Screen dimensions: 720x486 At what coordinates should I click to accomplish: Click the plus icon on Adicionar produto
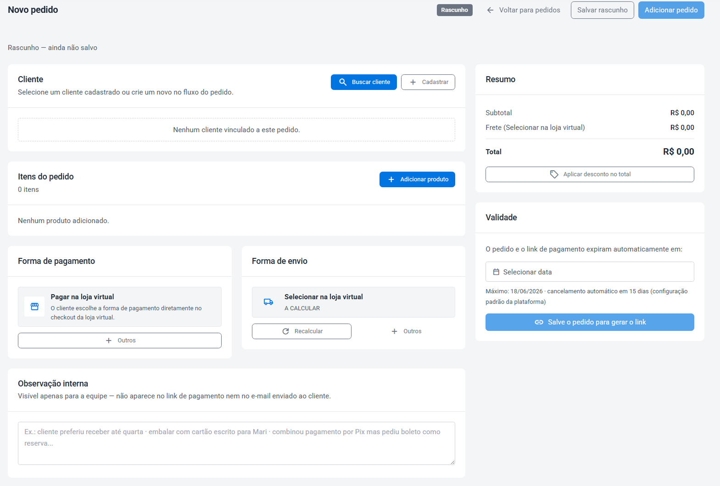tap(391, 179)
